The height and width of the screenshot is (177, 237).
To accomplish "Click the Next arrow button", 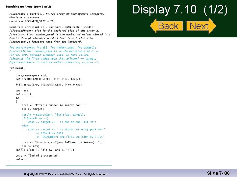I will click(x=201, y=26).
